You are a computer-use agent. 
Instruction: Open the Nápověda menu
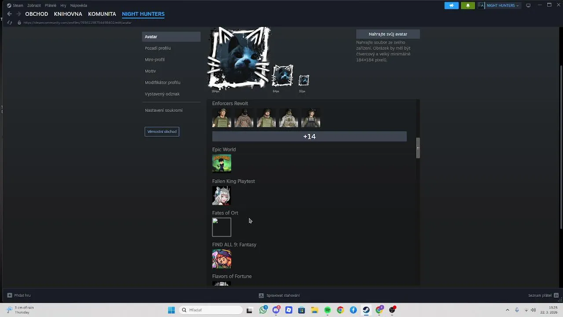click(x=79, y=5)
